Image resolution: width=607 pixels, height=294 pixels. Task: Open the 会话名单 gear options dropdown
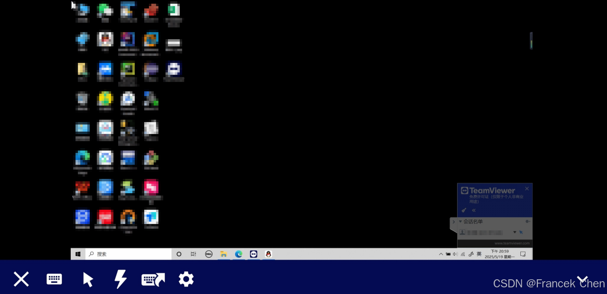coord(527,221)
